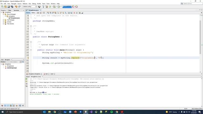Click the editor vertical scrollbar
This screenshot has height=114, width=203.
200,37
